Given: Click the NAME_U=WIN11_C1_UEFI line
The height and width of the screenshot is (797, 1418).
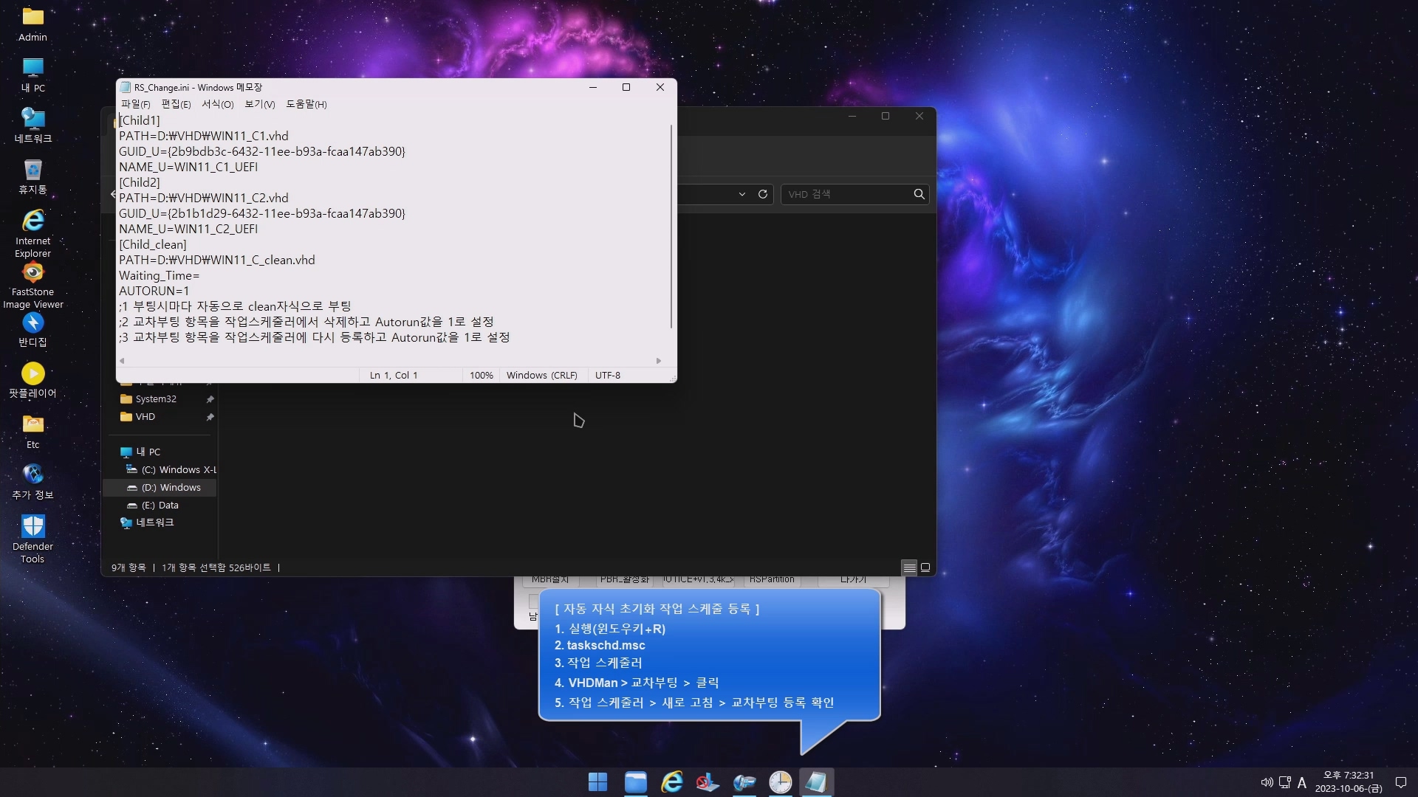Looking at the screenshot, I should [188, 167].
